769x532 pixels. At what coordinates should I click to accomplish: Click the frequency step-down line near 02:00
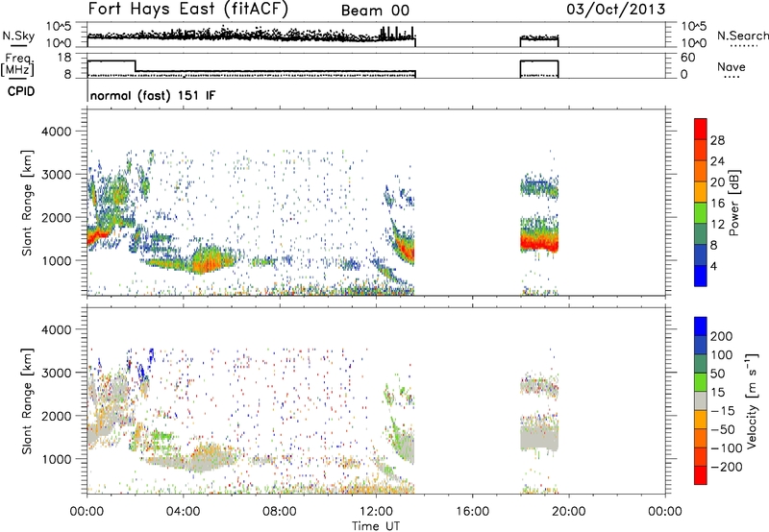(136, 65)
